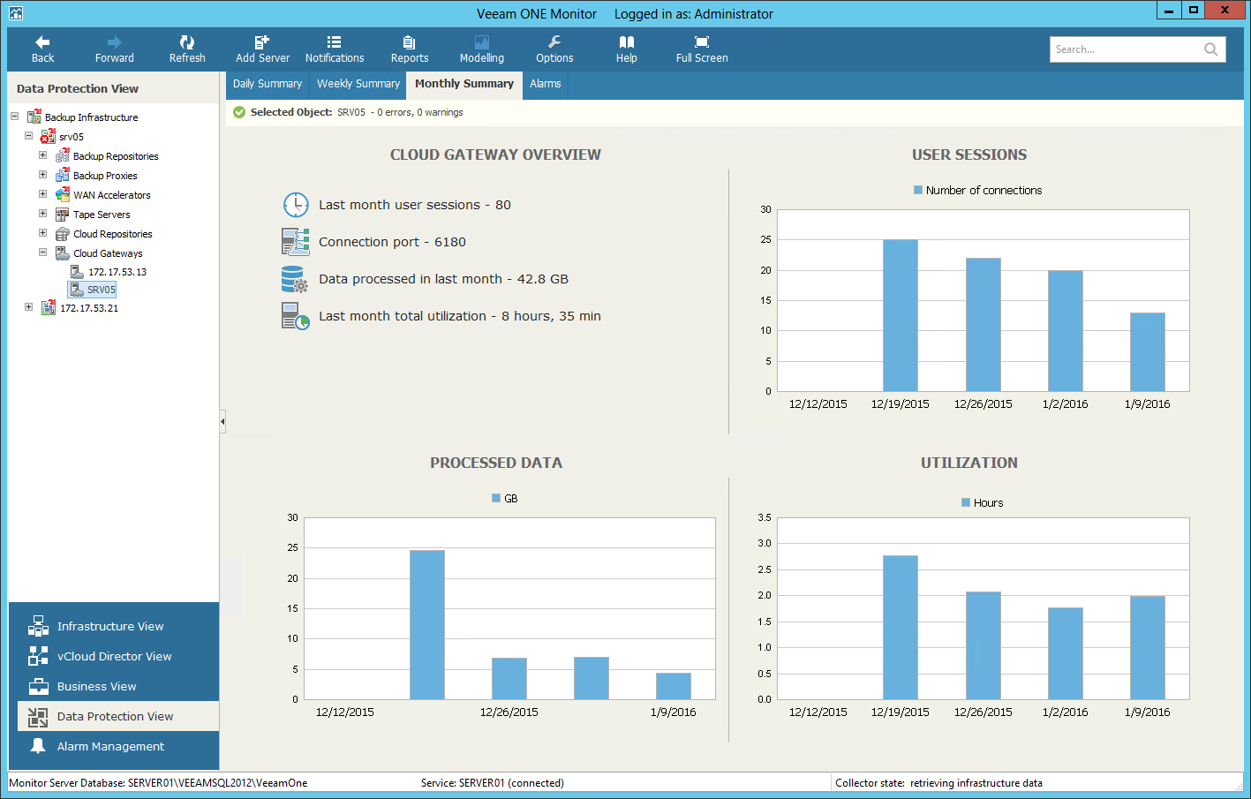Click the data processed database icon

pos(295,279)
